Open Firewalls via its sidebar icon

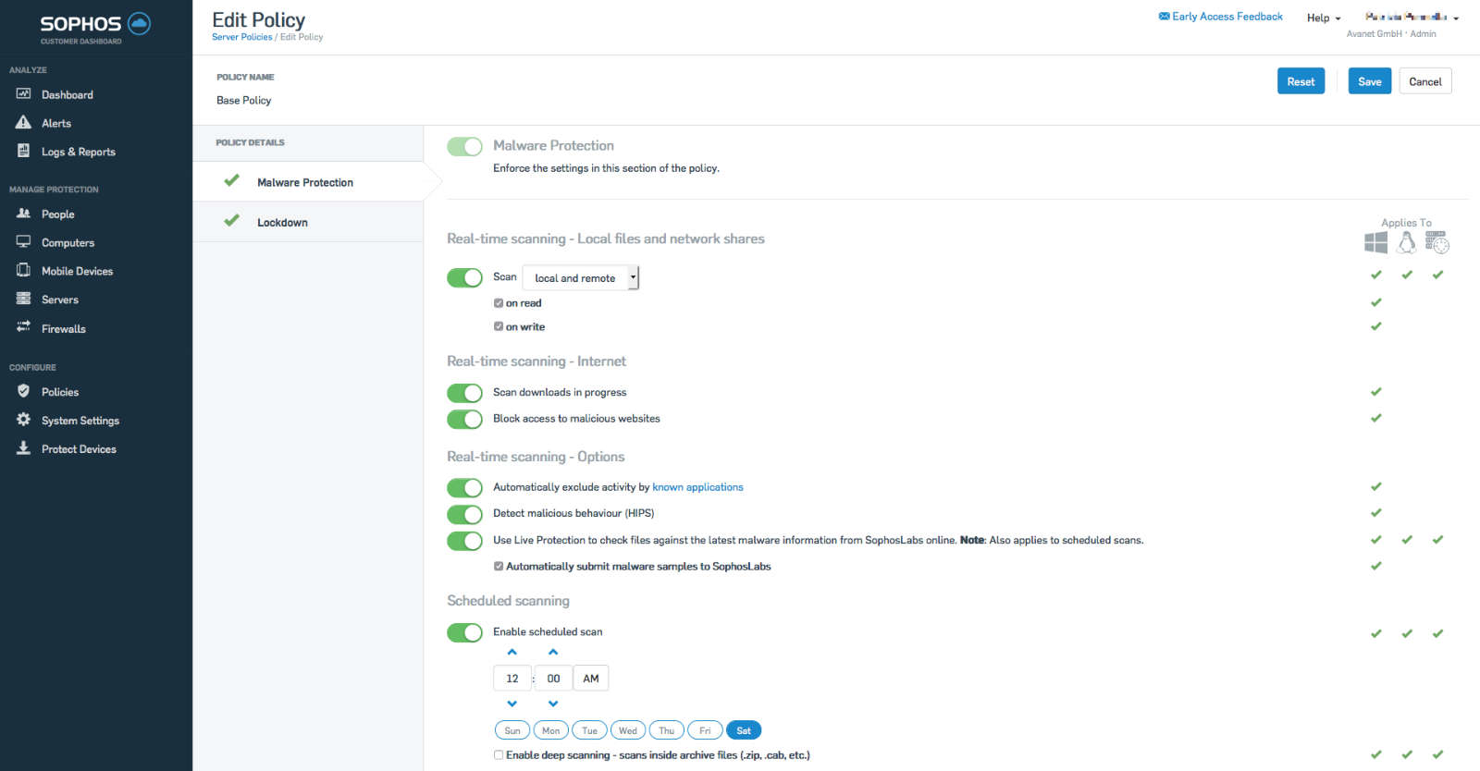(x=24, y=327)
